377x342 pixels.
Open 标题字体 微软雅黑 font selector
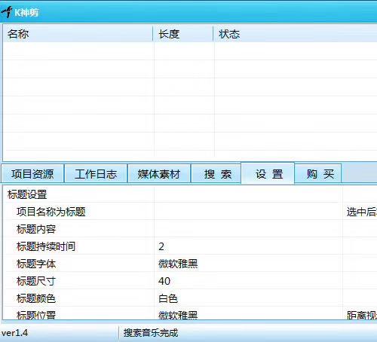coord(248,264)
